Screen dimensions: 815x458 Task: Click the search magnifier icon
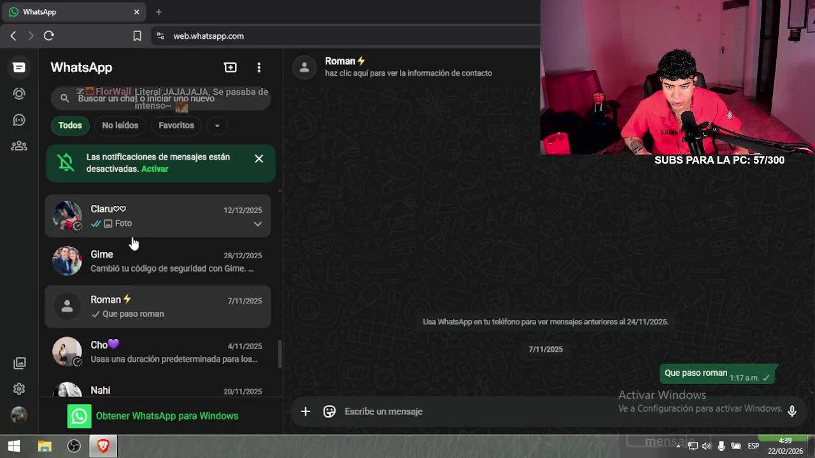(64, 98)
